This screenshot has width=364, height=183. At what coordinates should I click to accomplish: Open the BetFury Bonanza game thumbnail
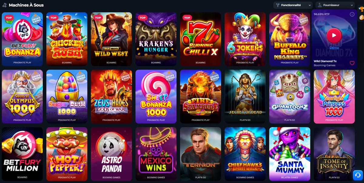click(22, 39)
